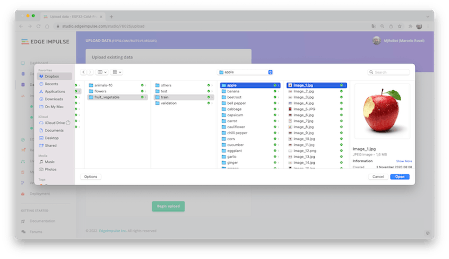Select file Image_12.png
This screenshot has width=449, height=259.
pos(316,151)
